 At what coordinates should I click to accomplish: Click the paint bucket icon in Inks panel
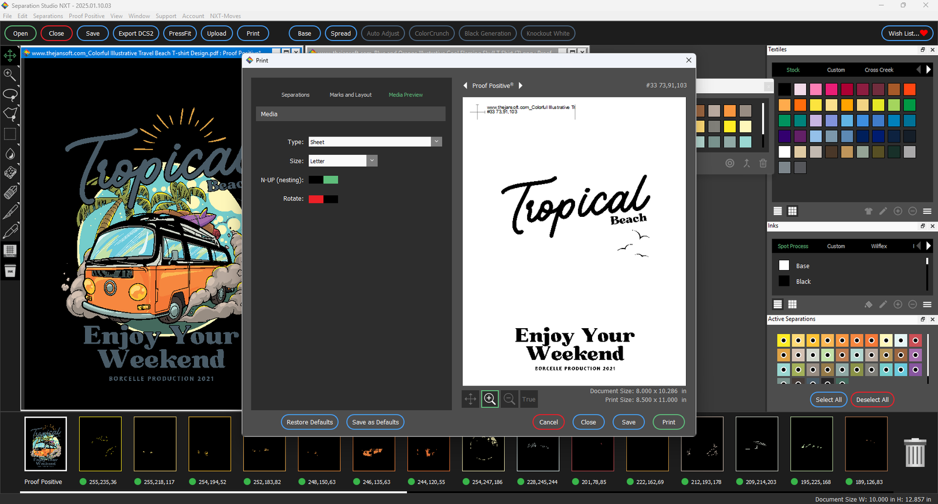tap(868, 304)
